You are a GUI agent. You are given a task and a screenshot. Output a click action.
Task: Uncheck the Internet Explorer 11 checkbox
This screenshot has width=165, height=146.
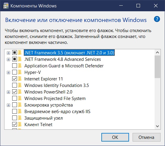tap(15, 79)
